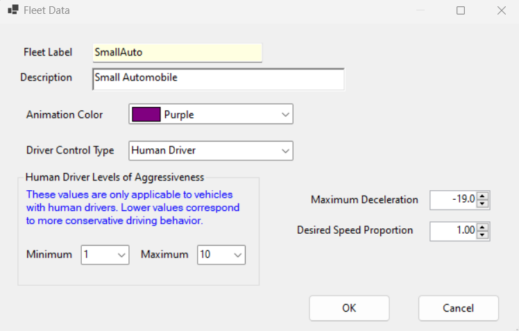The width and height of the screenshot is (519, 331).
Task: Maximize the Fleet Data window
Action: 461,10
